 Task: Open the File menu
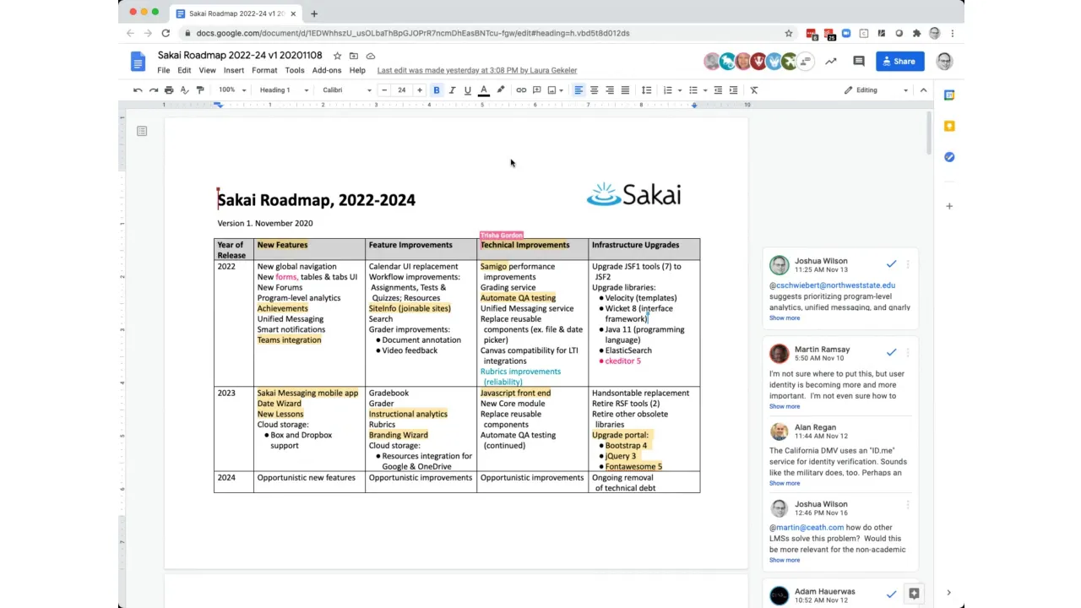(164, 70)
